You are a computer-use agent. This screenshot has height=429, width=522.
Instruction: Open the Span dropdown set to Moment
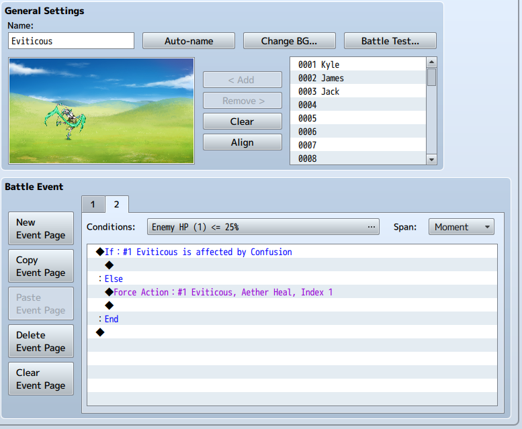(461, 227)
